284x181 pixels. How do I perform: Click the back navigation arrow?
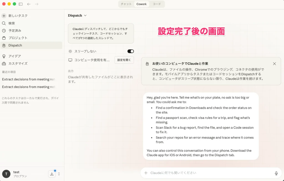tap(29, 4)
